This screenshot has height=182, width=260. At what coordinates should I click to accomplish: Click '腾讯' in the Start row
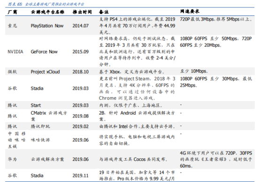tap(12, 105)
